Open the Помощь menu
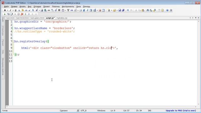 point(87,7)
